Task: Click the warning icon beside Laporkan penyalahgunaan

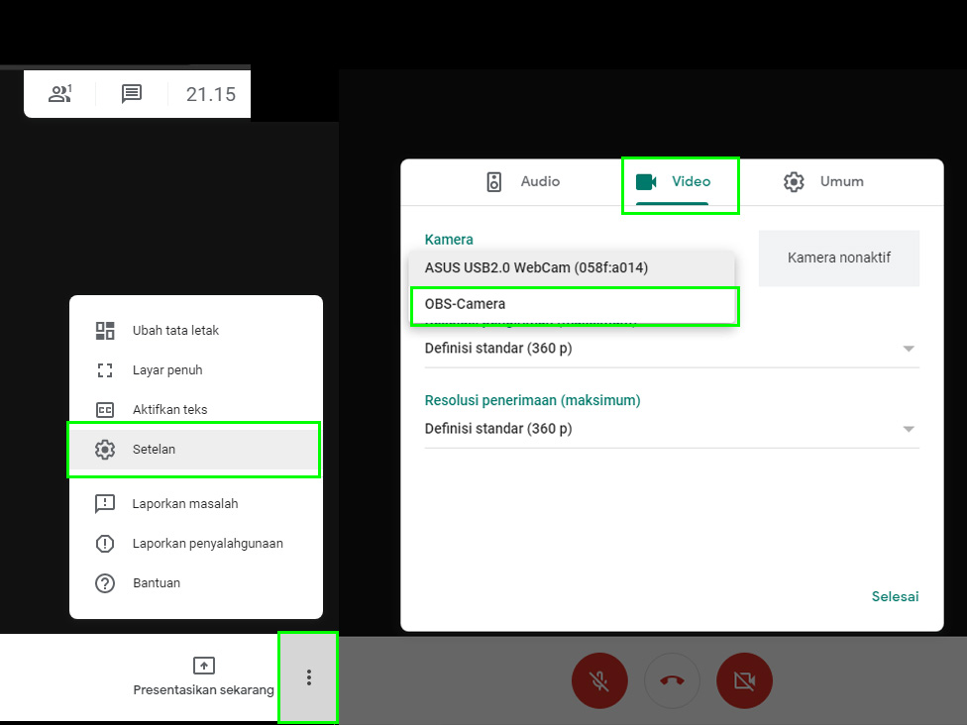Action: (105, 543)
